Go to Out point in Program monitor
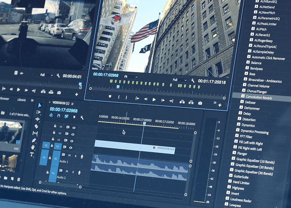Image resolution: width=291 pixels, height=208 pixels. pos(171,101)
